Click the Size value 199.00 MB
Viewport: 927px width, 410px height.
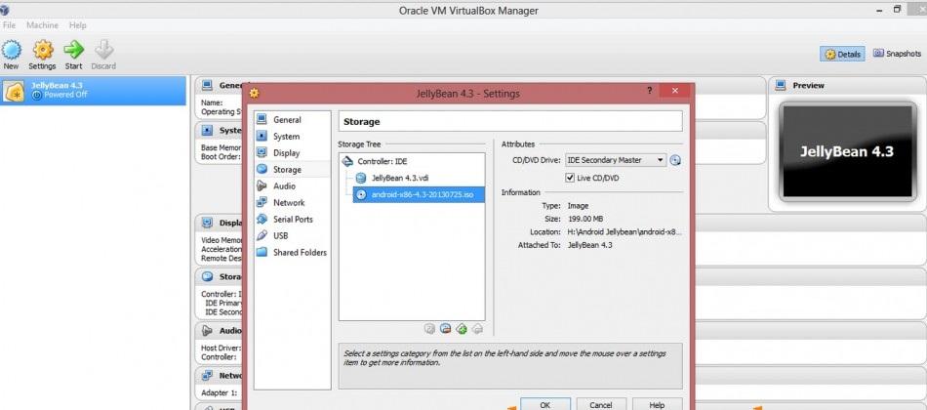pyautogui.click(x=584, y=219)
